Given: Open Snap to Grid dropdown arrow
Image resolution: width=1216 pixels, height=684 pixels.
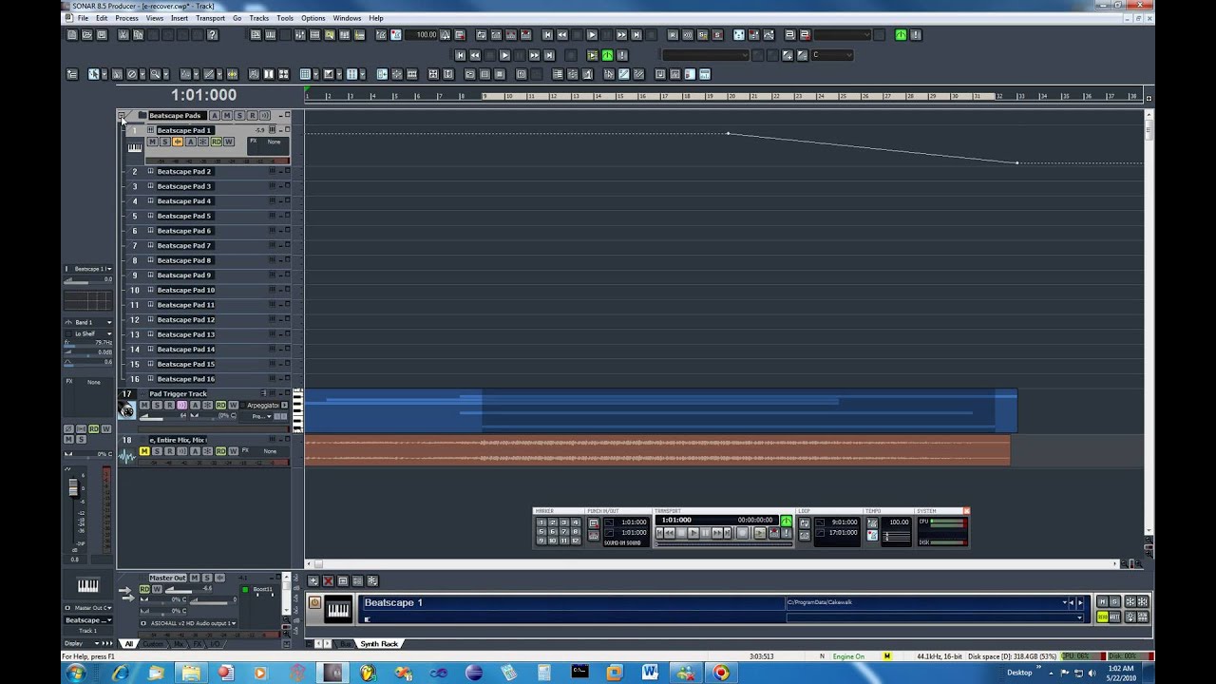Looking at the screenshot, I should (315, 74).
